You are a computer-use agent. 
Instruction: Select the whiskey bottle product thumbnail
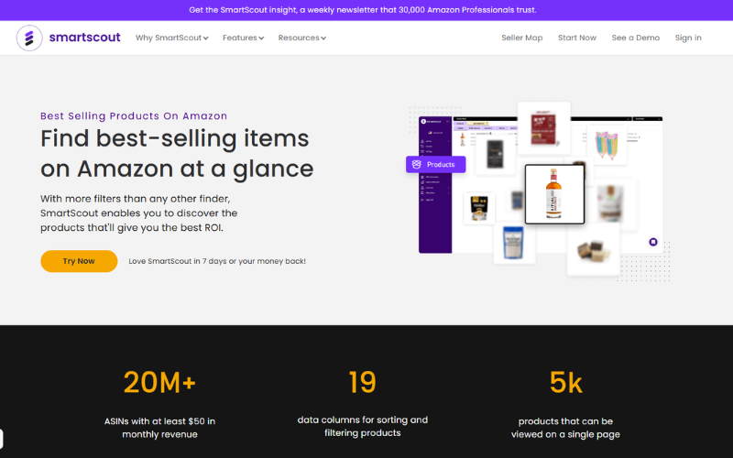(x=554, y=194)
